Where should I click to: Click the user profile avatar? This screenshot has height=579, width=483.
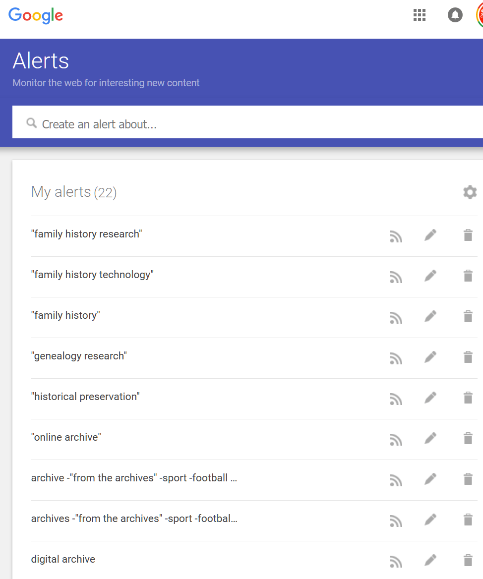coord(481,15)
